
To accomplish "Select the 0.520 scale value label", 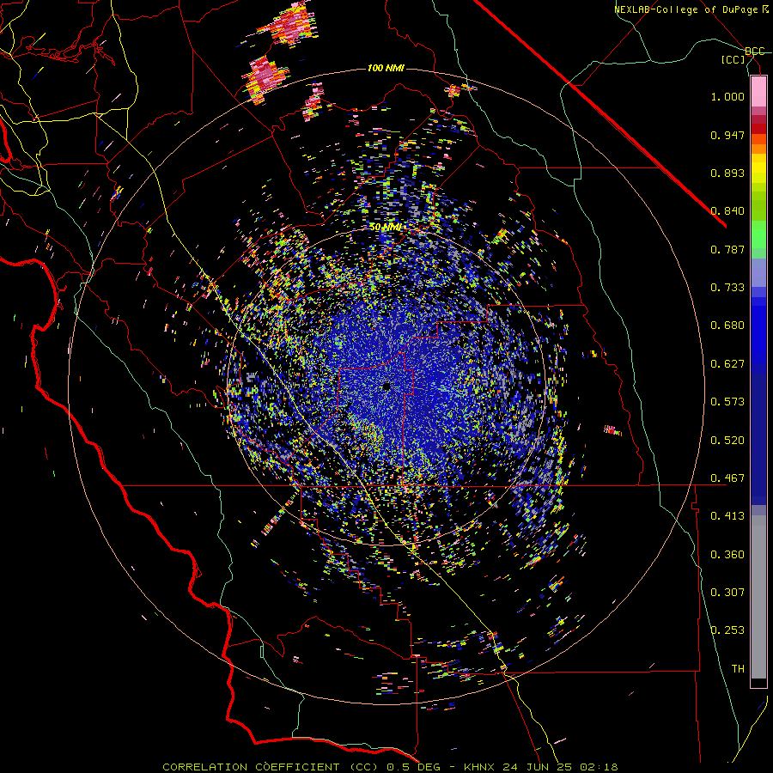I will pos(727,441).
